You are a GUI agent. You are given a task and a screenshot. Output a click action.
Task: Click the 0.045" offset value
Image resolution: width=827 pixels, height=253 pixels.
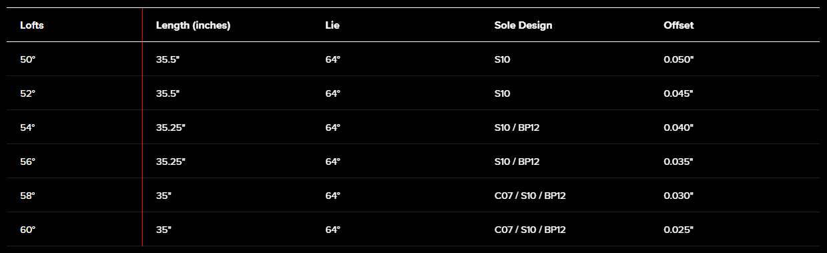click(678, 93)
